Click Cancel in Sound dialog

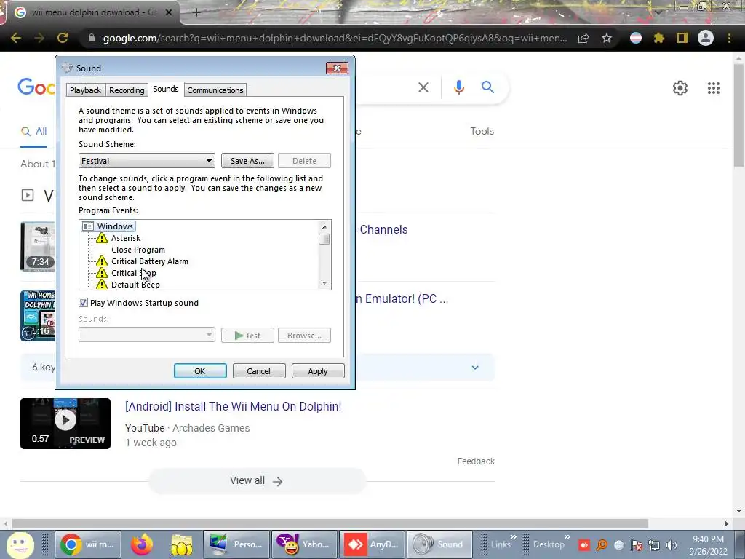259,370
